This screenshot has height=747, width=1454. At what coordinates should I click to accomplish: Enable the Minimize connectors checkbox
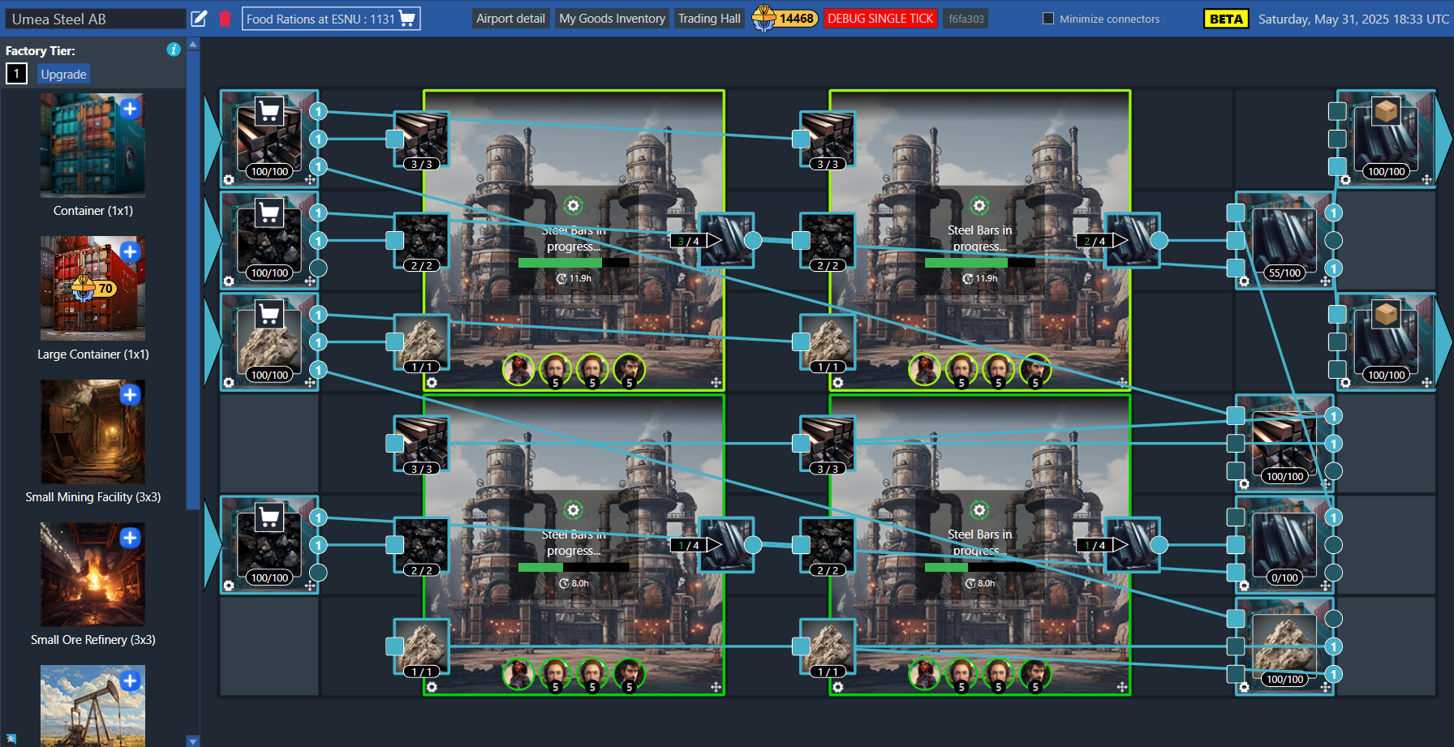[1048, 19]
